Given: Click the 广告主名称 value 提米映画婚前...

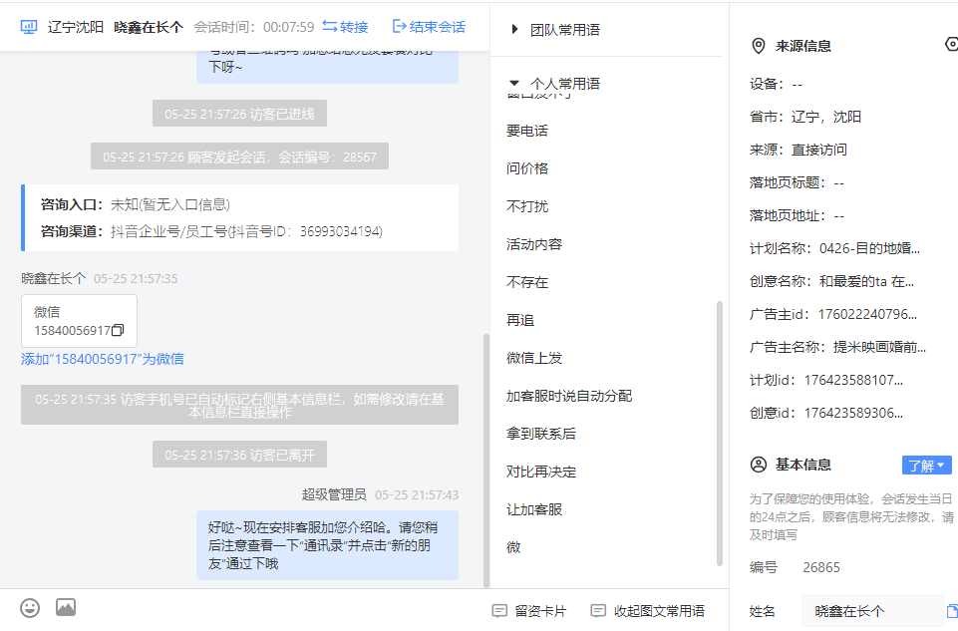Looking at the screenshot, I should [x=879, y=348].
